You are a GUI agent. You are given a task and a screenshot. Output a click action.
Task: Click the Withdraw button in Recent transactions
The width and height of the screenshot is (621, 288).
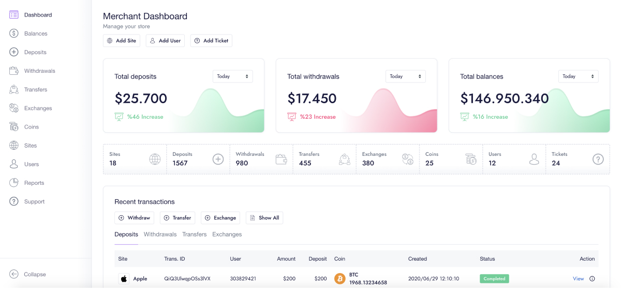click(134, 218)
